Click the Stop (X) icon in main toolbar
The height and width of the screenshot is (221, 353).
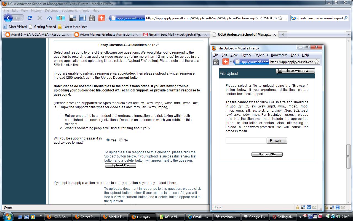coord(40,18)
